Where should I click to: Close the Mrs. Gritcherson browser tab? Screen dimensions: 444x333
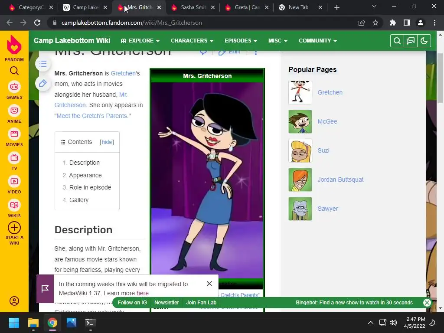click(159, 7)
